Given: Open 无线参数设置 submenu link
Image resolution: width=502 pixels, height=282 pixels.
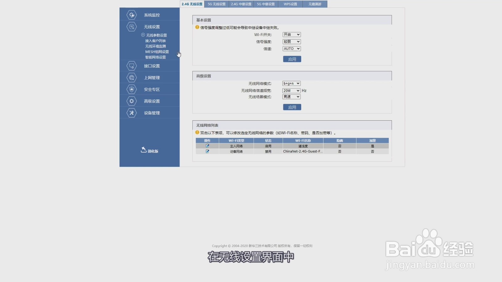Looking at the screenshot, I should tap(157, 35).
